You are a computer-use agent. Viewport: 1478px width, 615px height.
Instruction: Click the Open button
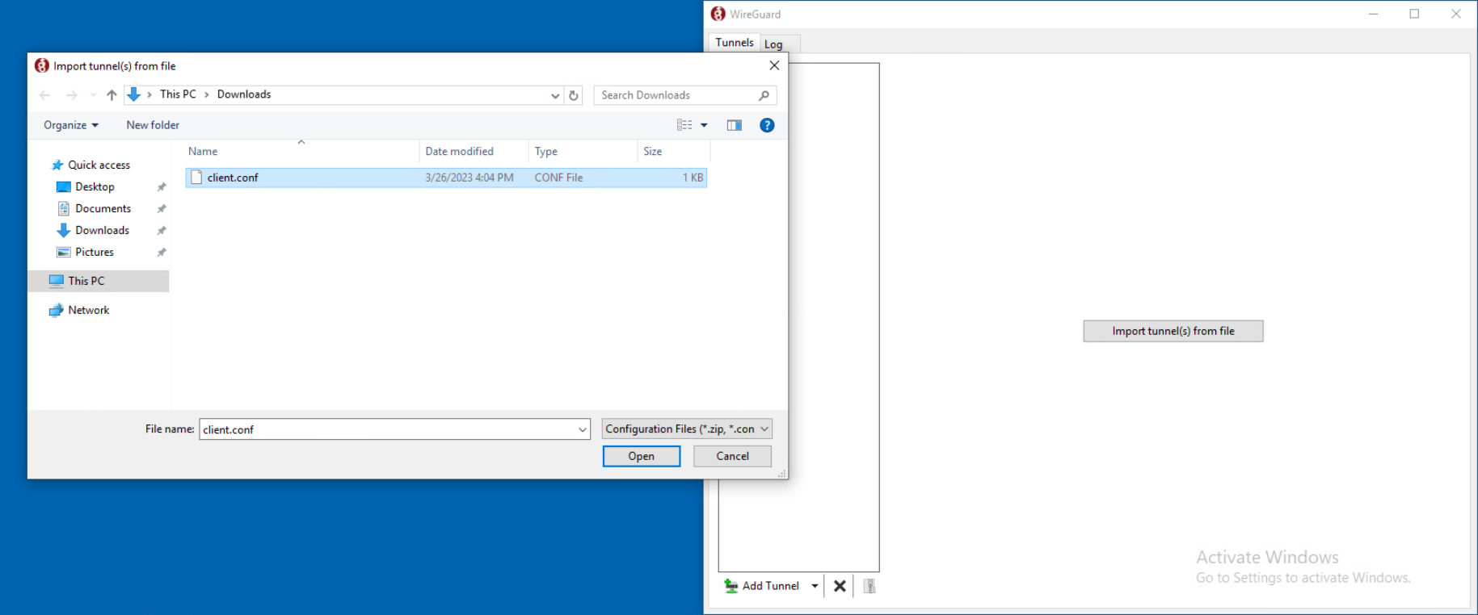(642, 456)
